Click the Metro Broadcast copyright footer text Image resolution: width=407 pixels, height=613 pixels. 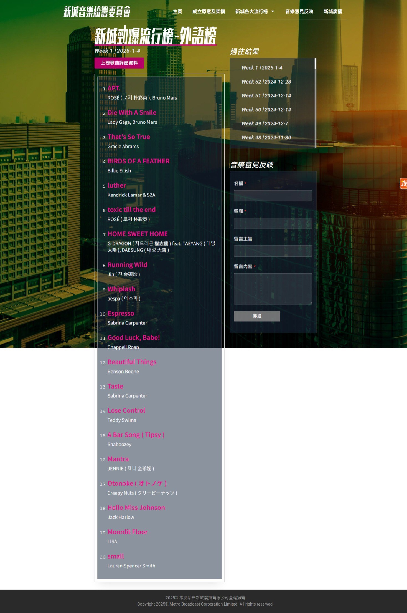pyautogui.click(x=205, y=604)
